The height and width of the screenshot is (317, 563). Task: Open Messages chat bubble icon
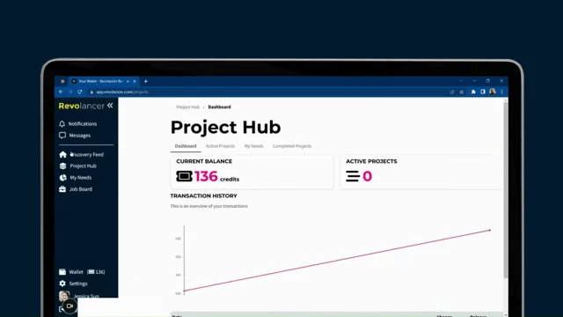coord(62,136)
